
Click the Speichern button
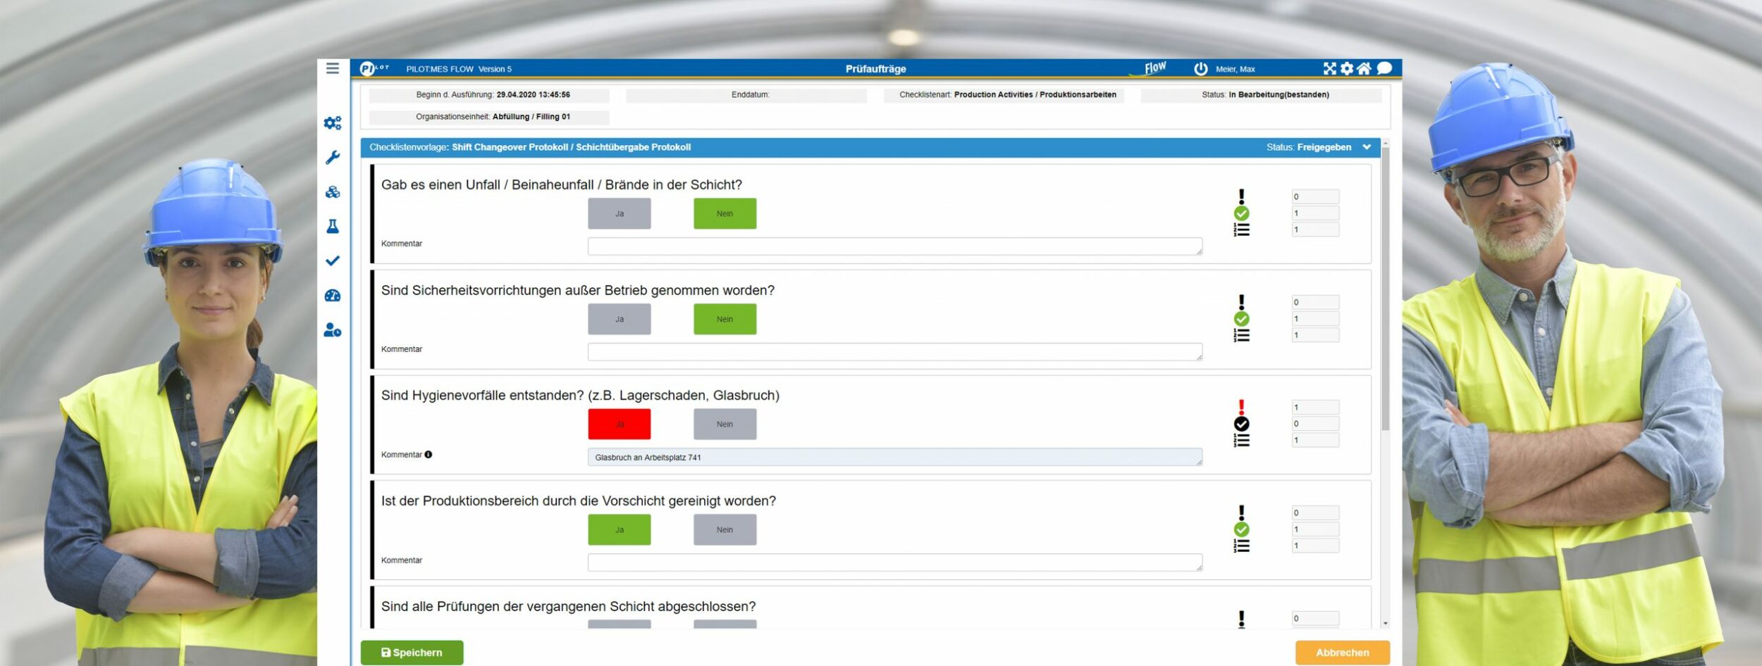click(x=412, y=653)
